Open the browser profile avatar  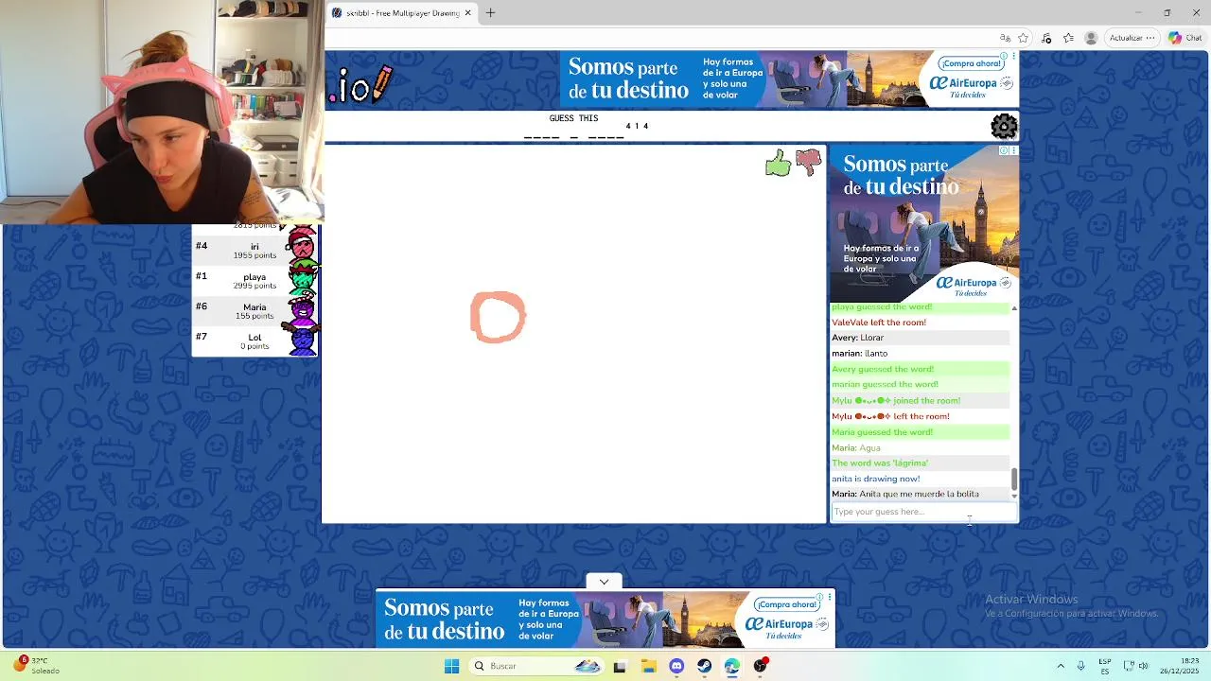(1091, 38)
